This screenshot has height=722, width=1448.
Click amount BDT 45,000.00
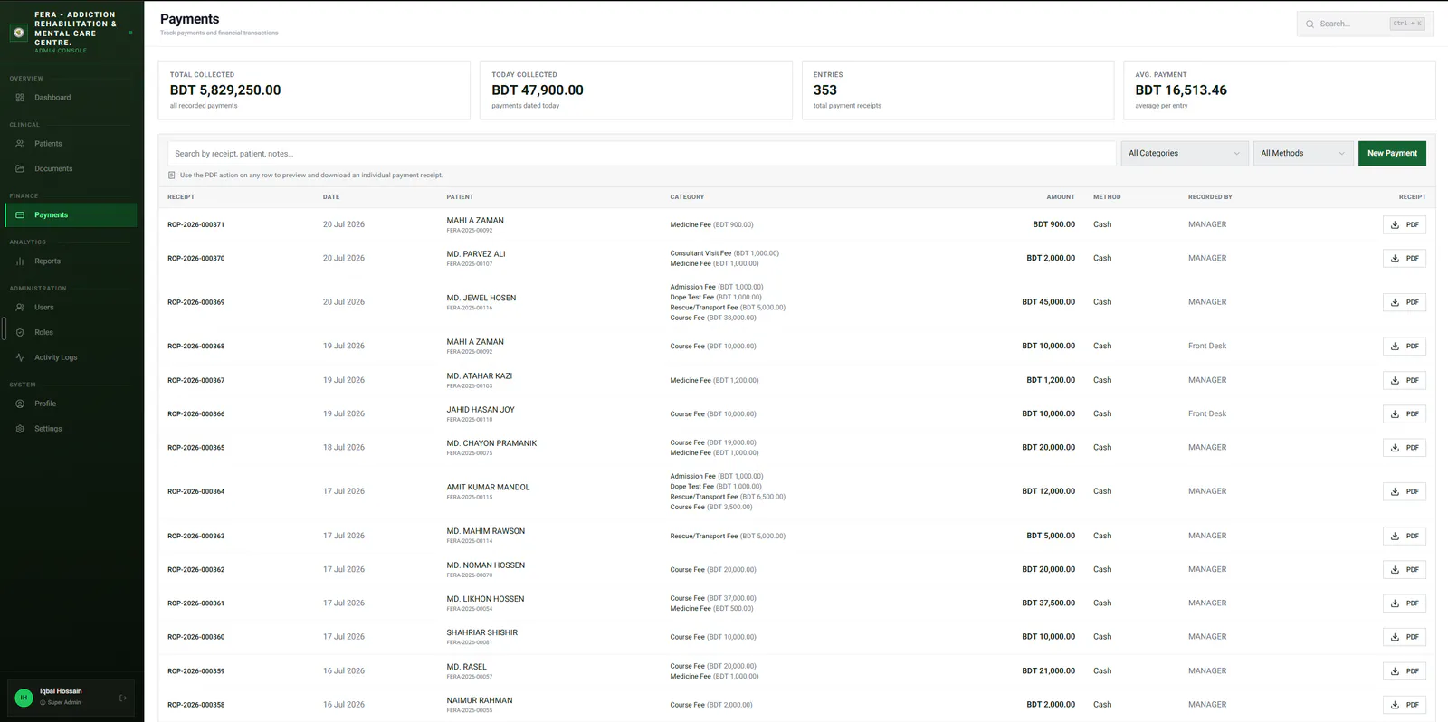click(1049, 302)
